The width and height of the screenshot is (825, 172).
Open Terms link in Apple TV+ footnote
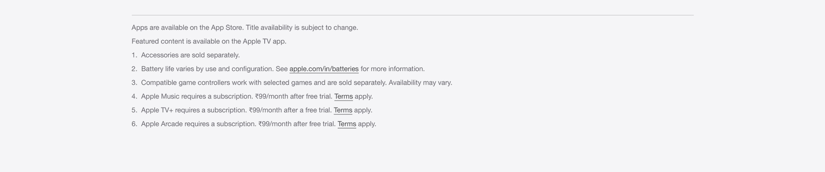[x=343, y=110]
